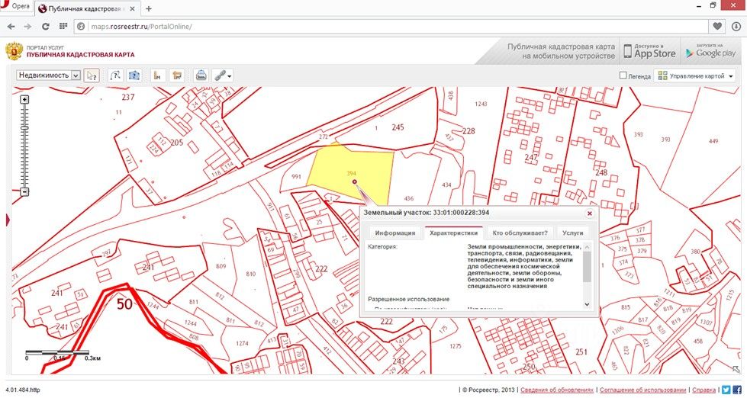This screenshot has width=747, height=398.
Task: Click the cadastral block label 245
Action: [x=398, y=127]
